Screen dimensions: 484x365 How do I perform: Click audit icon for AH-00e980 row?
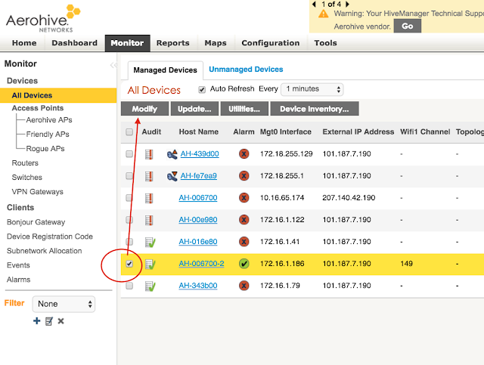point(149,220)
